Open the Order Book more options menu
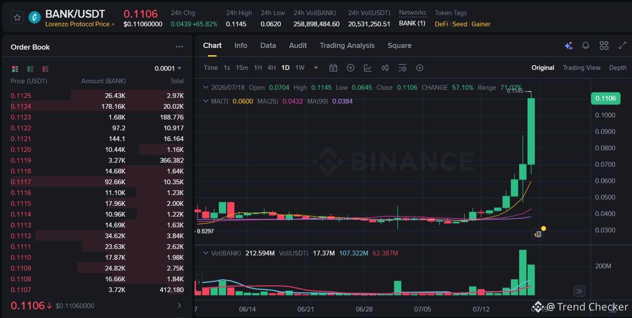This screenshot has height=318, width=632. tap(179, 47)
